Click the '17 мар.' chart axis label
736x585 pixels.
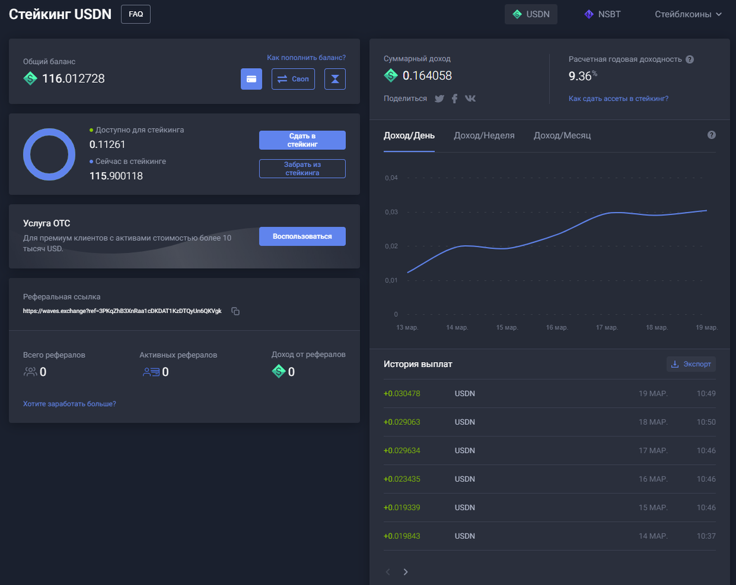(x=607, y=328)
